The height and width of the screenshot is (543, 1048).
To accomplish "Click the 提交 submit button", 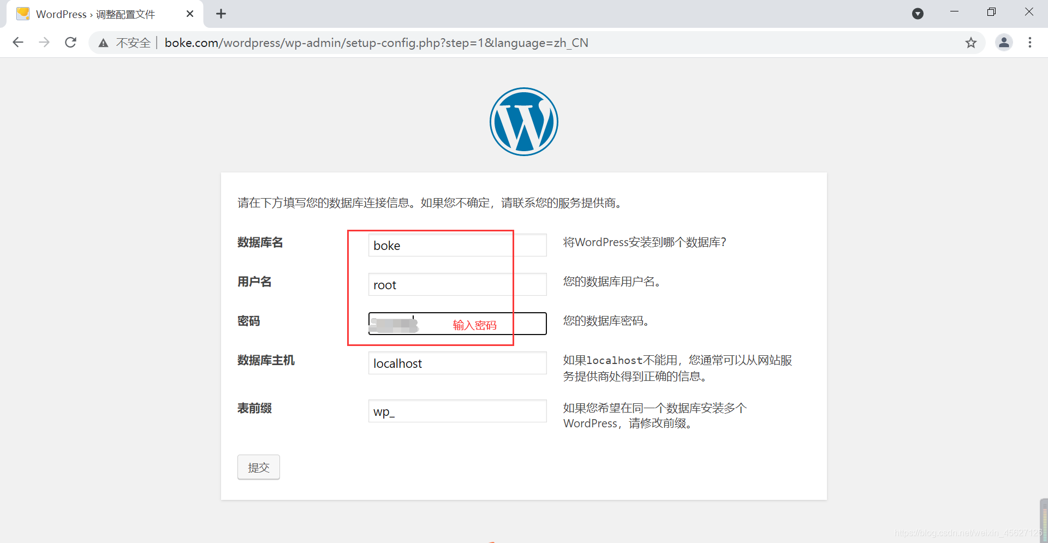I will point(259,467).
